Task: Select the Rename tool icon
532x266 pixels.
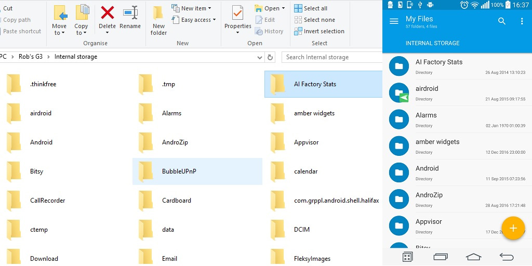Action: point(130,13)
